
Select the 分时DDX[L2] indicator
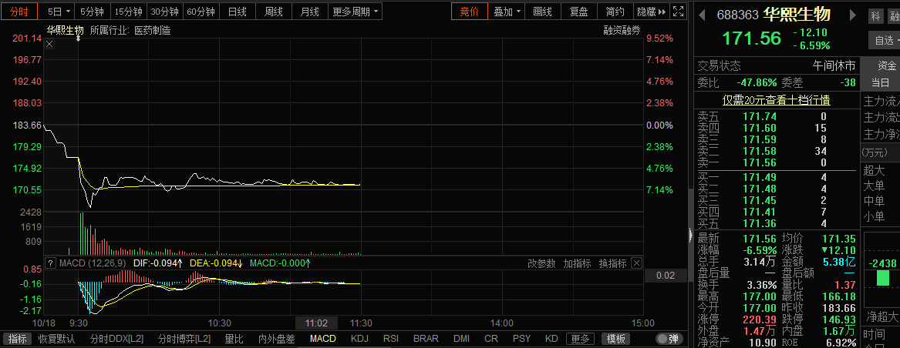click(x=116, y=339)
